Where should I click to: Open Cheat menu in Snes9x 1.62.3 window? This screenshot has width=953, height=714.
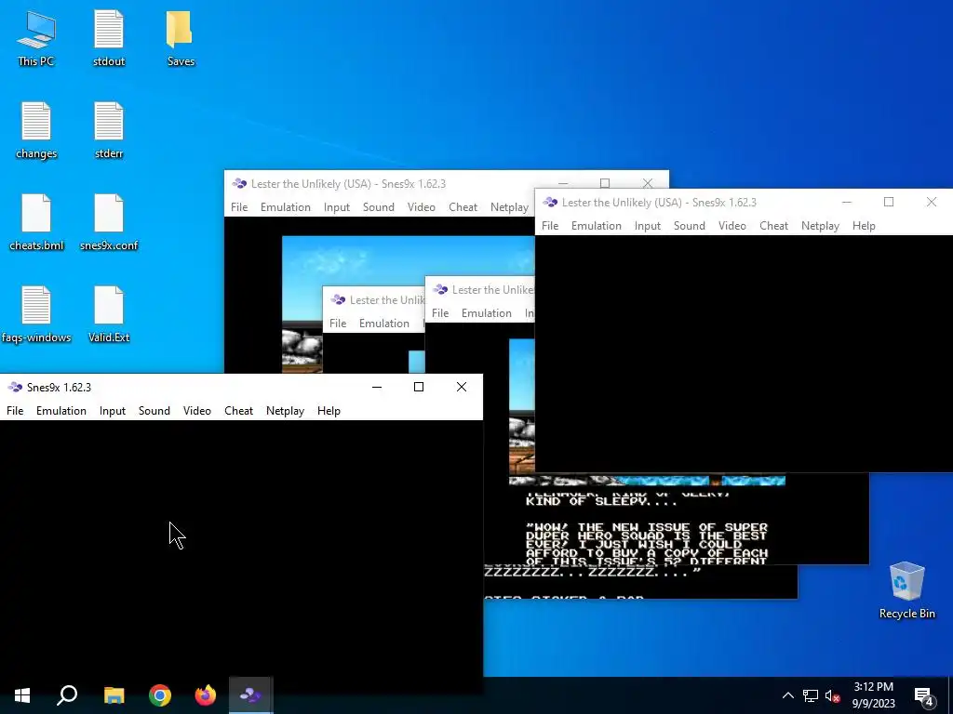click(239, 411)
